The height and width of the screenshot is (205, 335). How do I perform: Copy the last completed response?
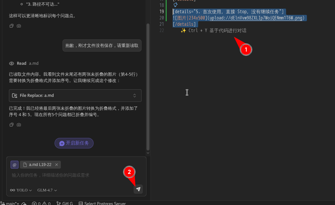pos(12,125)
